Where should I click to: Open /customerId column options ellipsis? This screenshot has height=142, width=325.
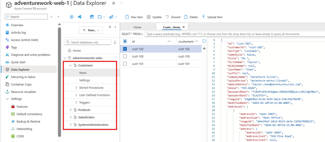point(197,41)
